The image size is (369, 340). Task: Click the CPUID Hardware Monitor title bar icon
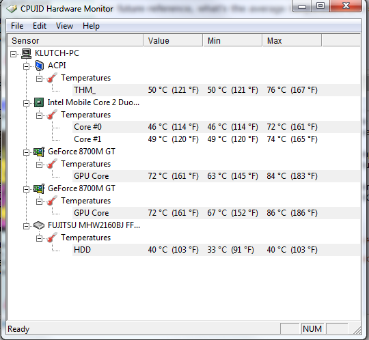pos(12,9)
